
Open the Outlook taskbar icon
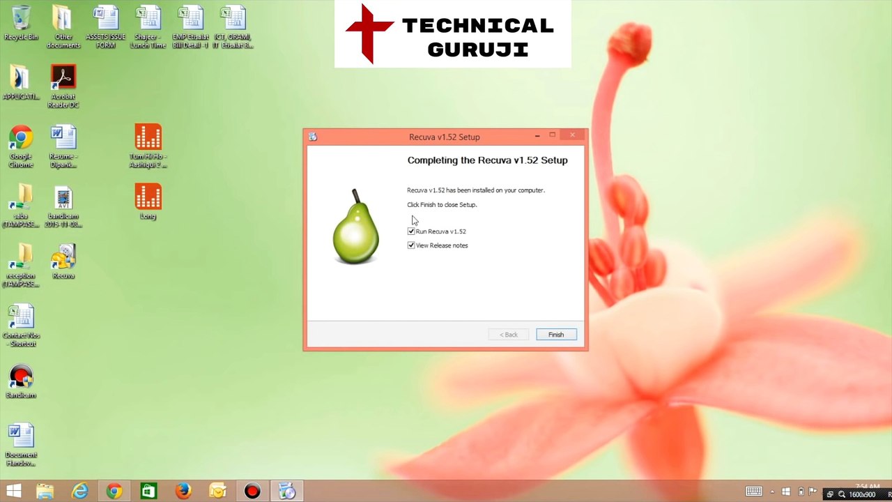tap(217, 492)
